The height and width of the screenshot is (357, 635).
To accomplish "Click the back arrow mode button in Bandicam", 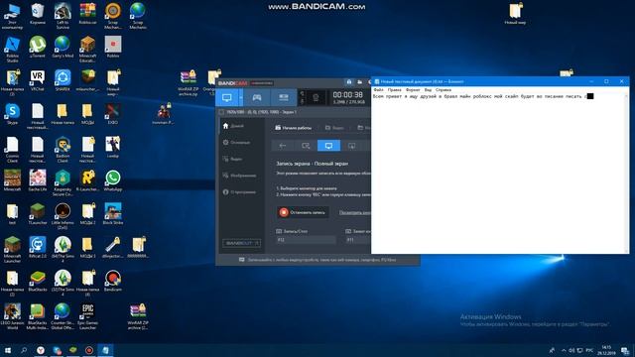I will pos(283,146).
